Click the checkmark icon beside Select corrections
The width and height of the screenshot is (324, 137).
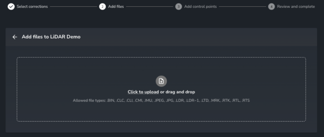click(x=11, y=7)
